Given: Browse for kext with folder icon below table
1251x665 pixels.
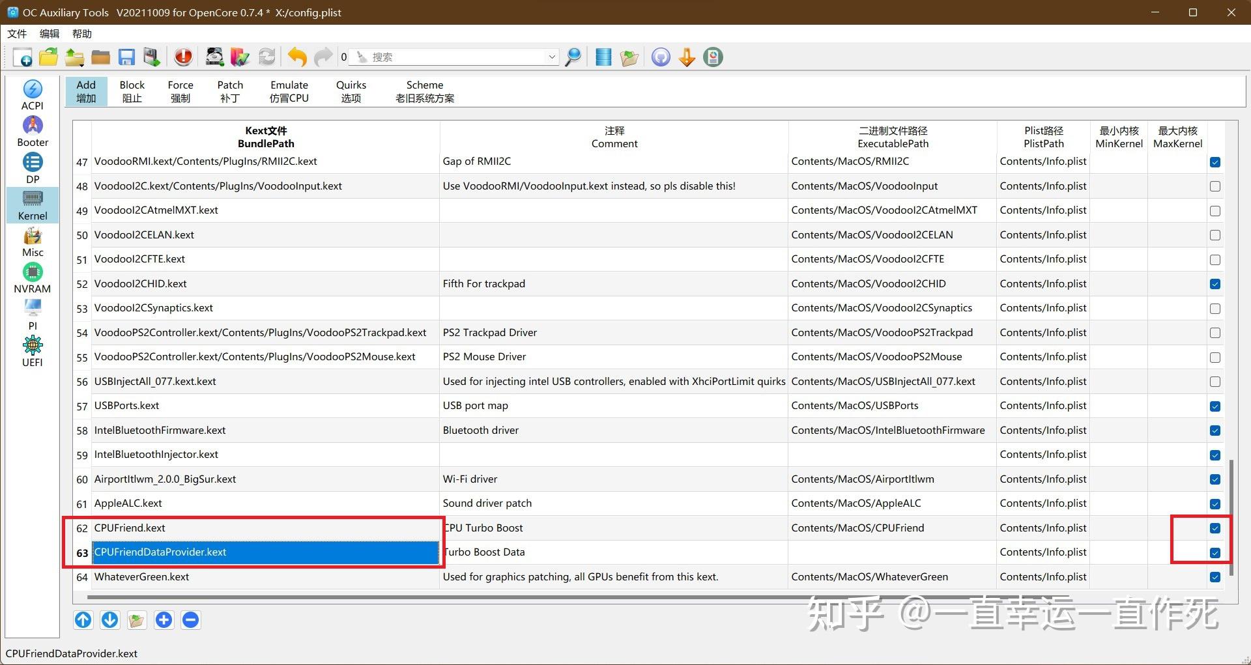Looking at the screenshot, I should click(x=137, y=620).
